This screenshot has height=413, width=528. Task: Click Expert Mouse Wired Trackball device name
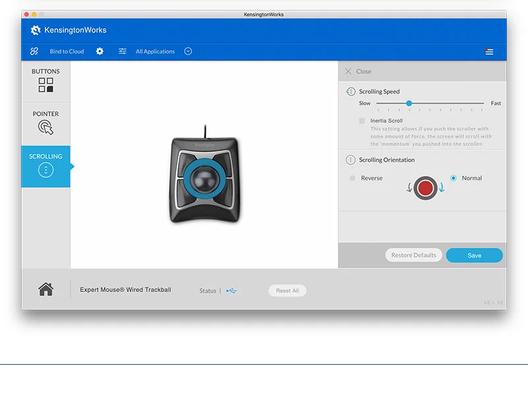point(125,289)
